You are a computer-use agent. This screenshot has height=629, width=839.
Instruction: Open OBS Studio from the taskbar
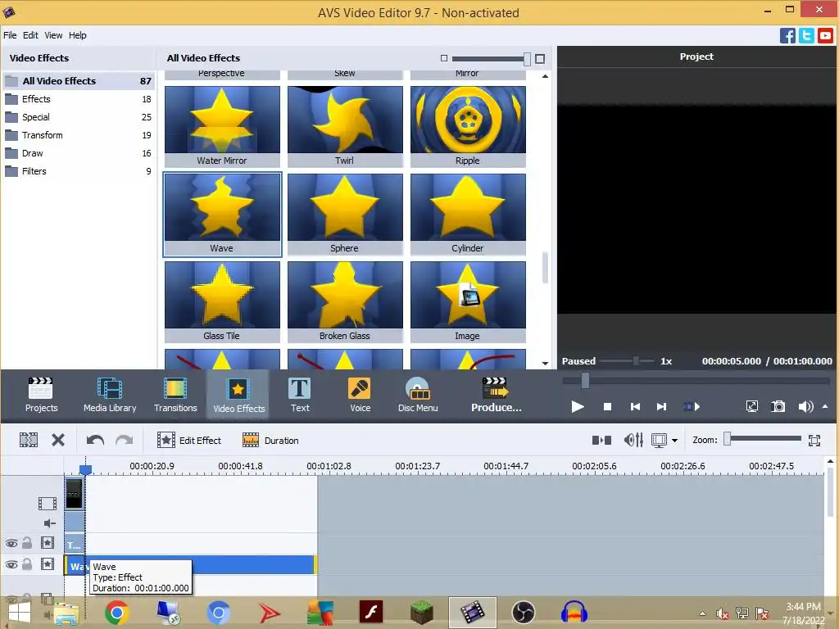pos(523,613)
